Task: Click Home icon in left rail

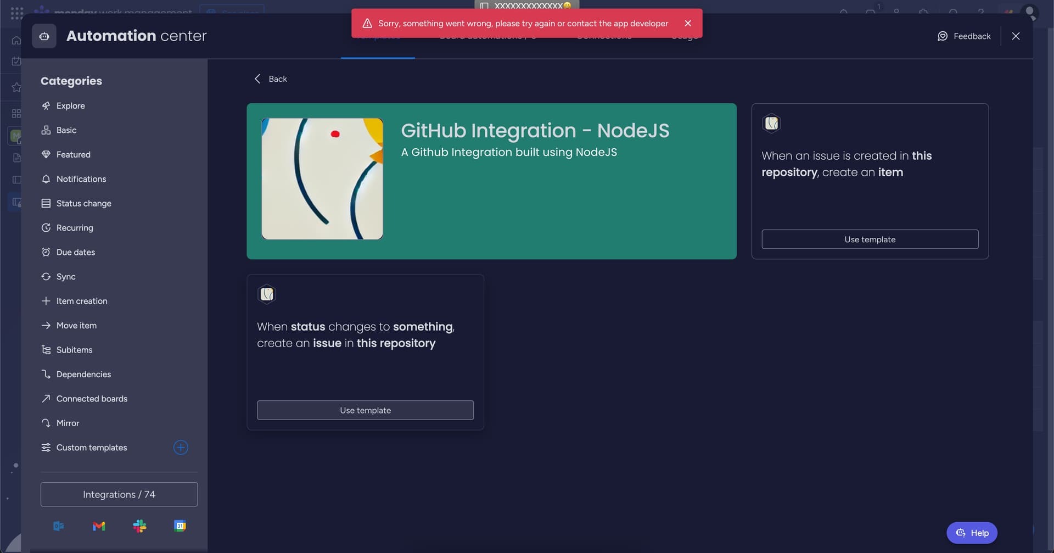Action: 16,40
